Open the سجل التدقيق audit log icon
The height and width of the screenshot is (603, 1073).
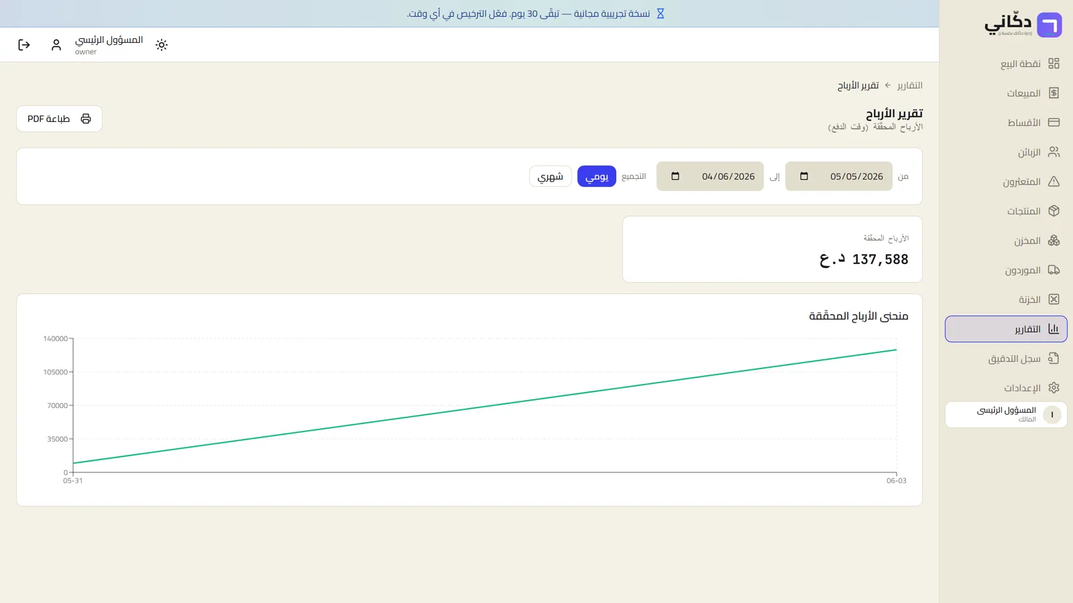(1054, 358)
